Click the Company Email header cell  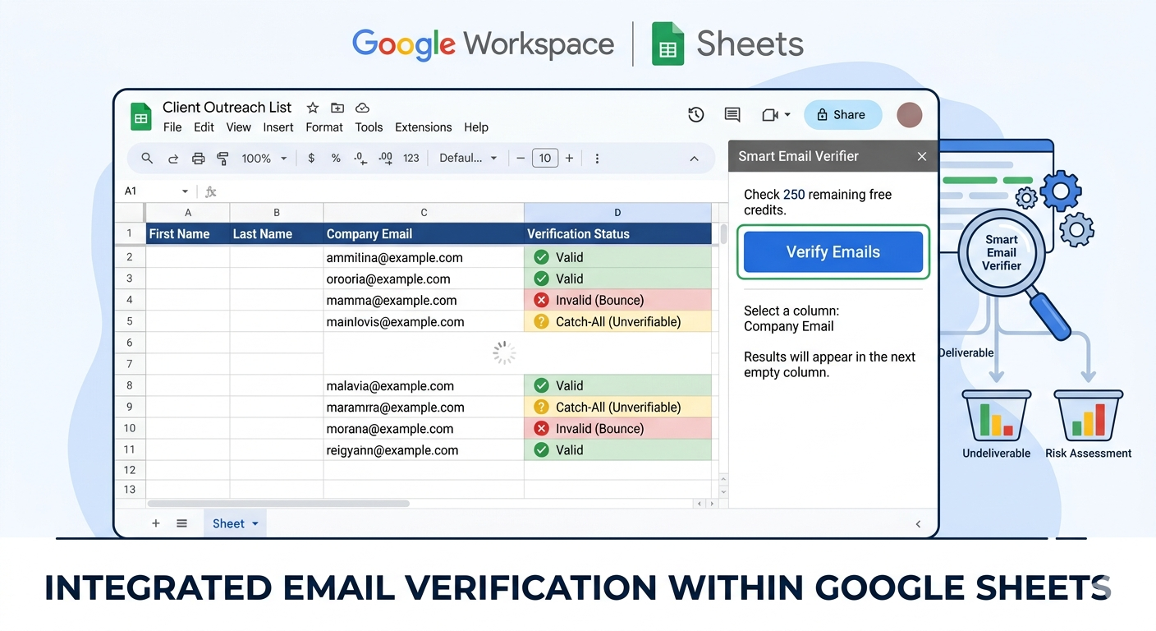coord(424,234)
